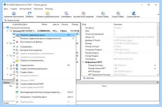Start scanning via Сканировать toolbar icon
The height and width of the screenshot is (107, 162).
pos(66,15)
